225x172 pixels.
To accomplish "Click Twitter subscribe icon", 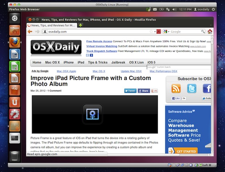I will pyautogui.click(x=192, y=89).
